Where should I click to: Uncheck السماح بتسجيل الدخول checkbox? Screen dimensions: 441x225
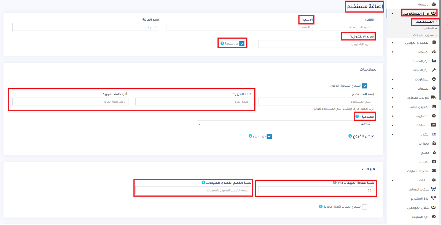(365, 86)
